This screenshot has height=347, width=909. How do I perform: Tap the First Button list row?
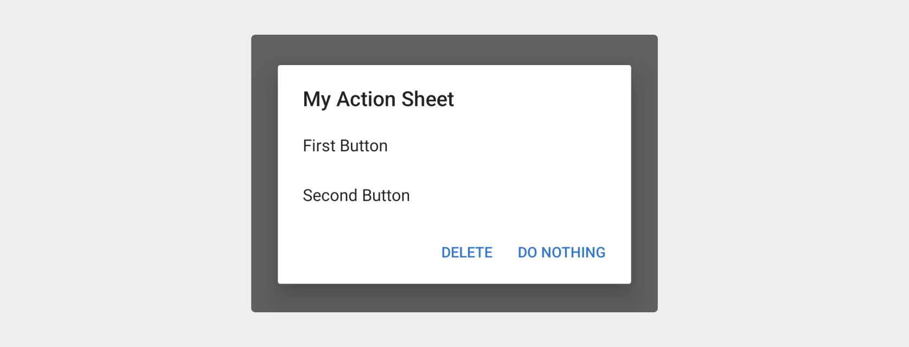(x=454, y=146)
